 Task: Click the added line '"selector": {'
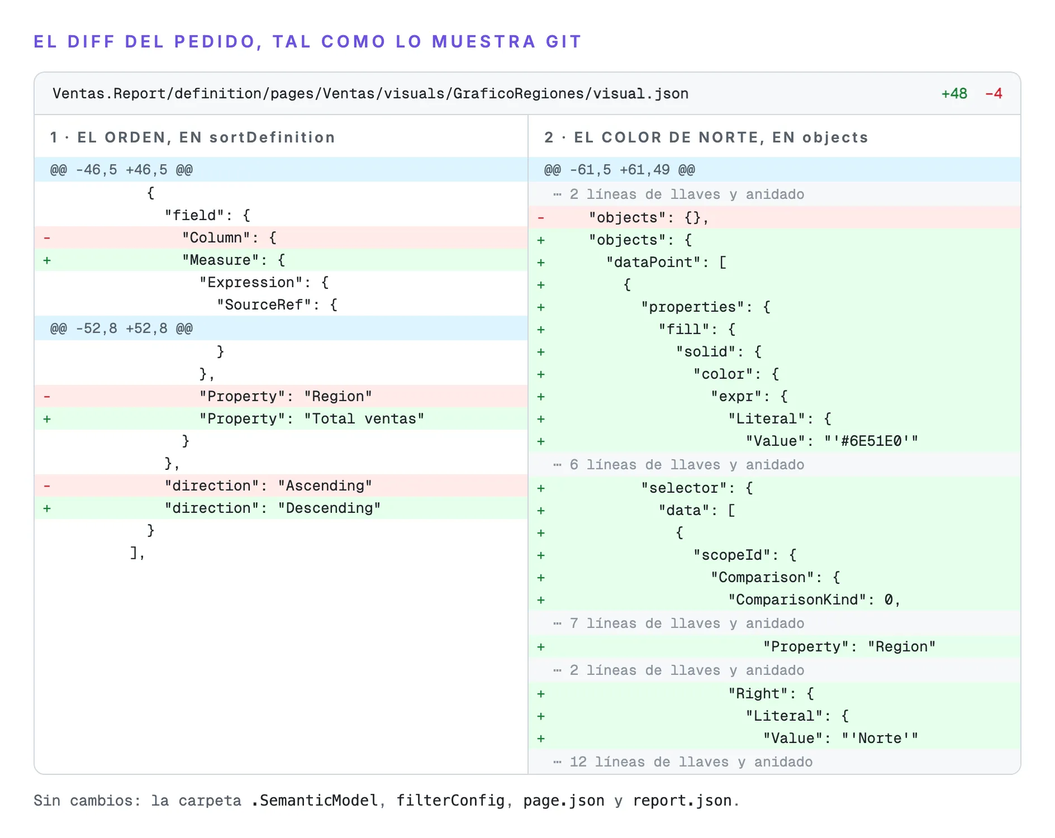click(774, 488)
